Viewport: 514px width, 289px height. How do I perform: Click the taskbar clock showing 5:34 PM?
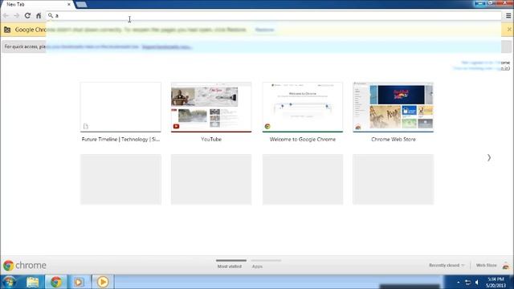[x=496, y=282]
